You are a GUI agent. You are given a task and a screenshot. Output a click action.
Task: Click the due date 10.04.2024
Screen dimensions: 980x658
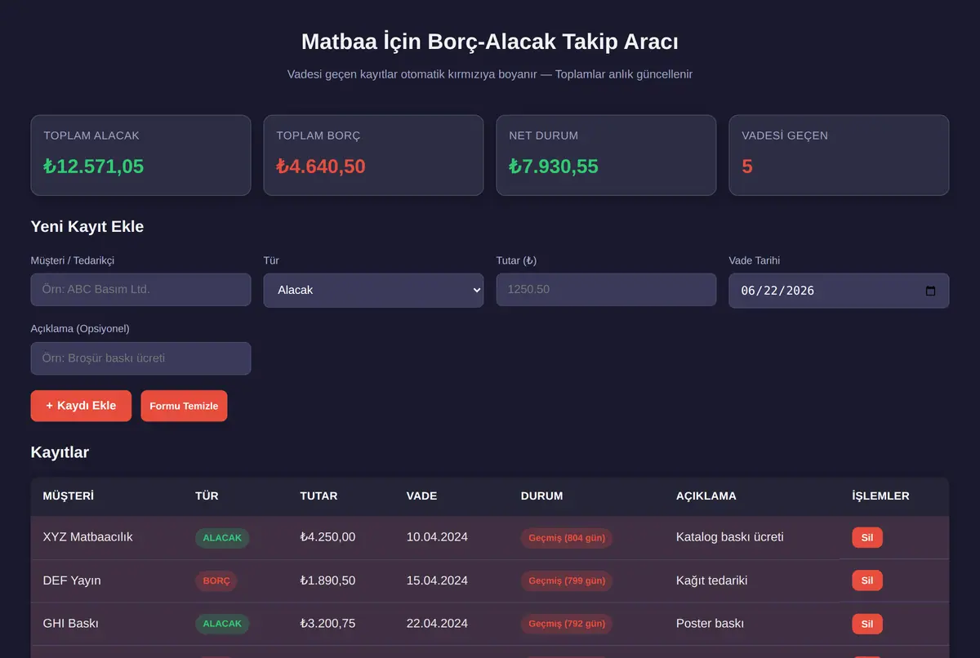click(437, 537)
